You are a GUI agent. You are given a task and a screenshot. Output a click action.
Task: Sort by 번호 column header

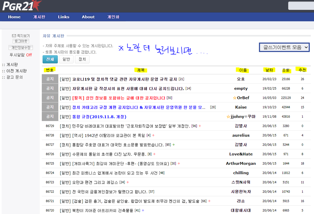pos(50,70)
